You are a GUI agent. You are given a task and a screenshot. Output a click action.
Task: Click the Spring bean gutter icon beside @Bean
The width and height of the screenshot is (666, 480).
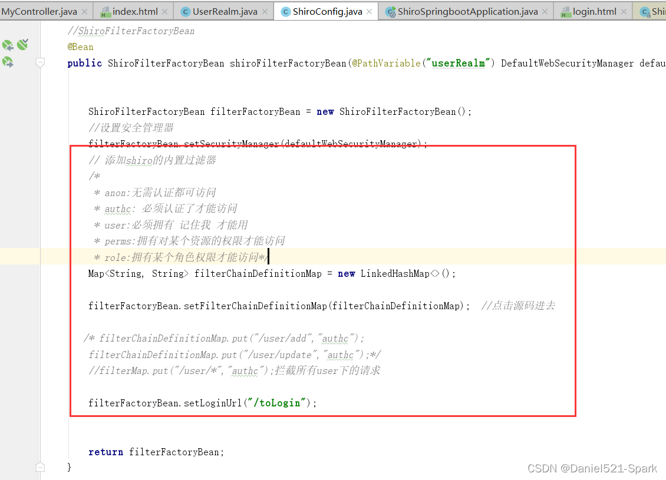[8, 45]
